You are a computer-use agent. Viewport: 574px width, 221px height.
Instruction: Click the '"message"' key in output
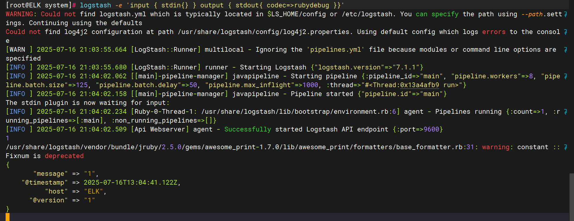point(51,174)
